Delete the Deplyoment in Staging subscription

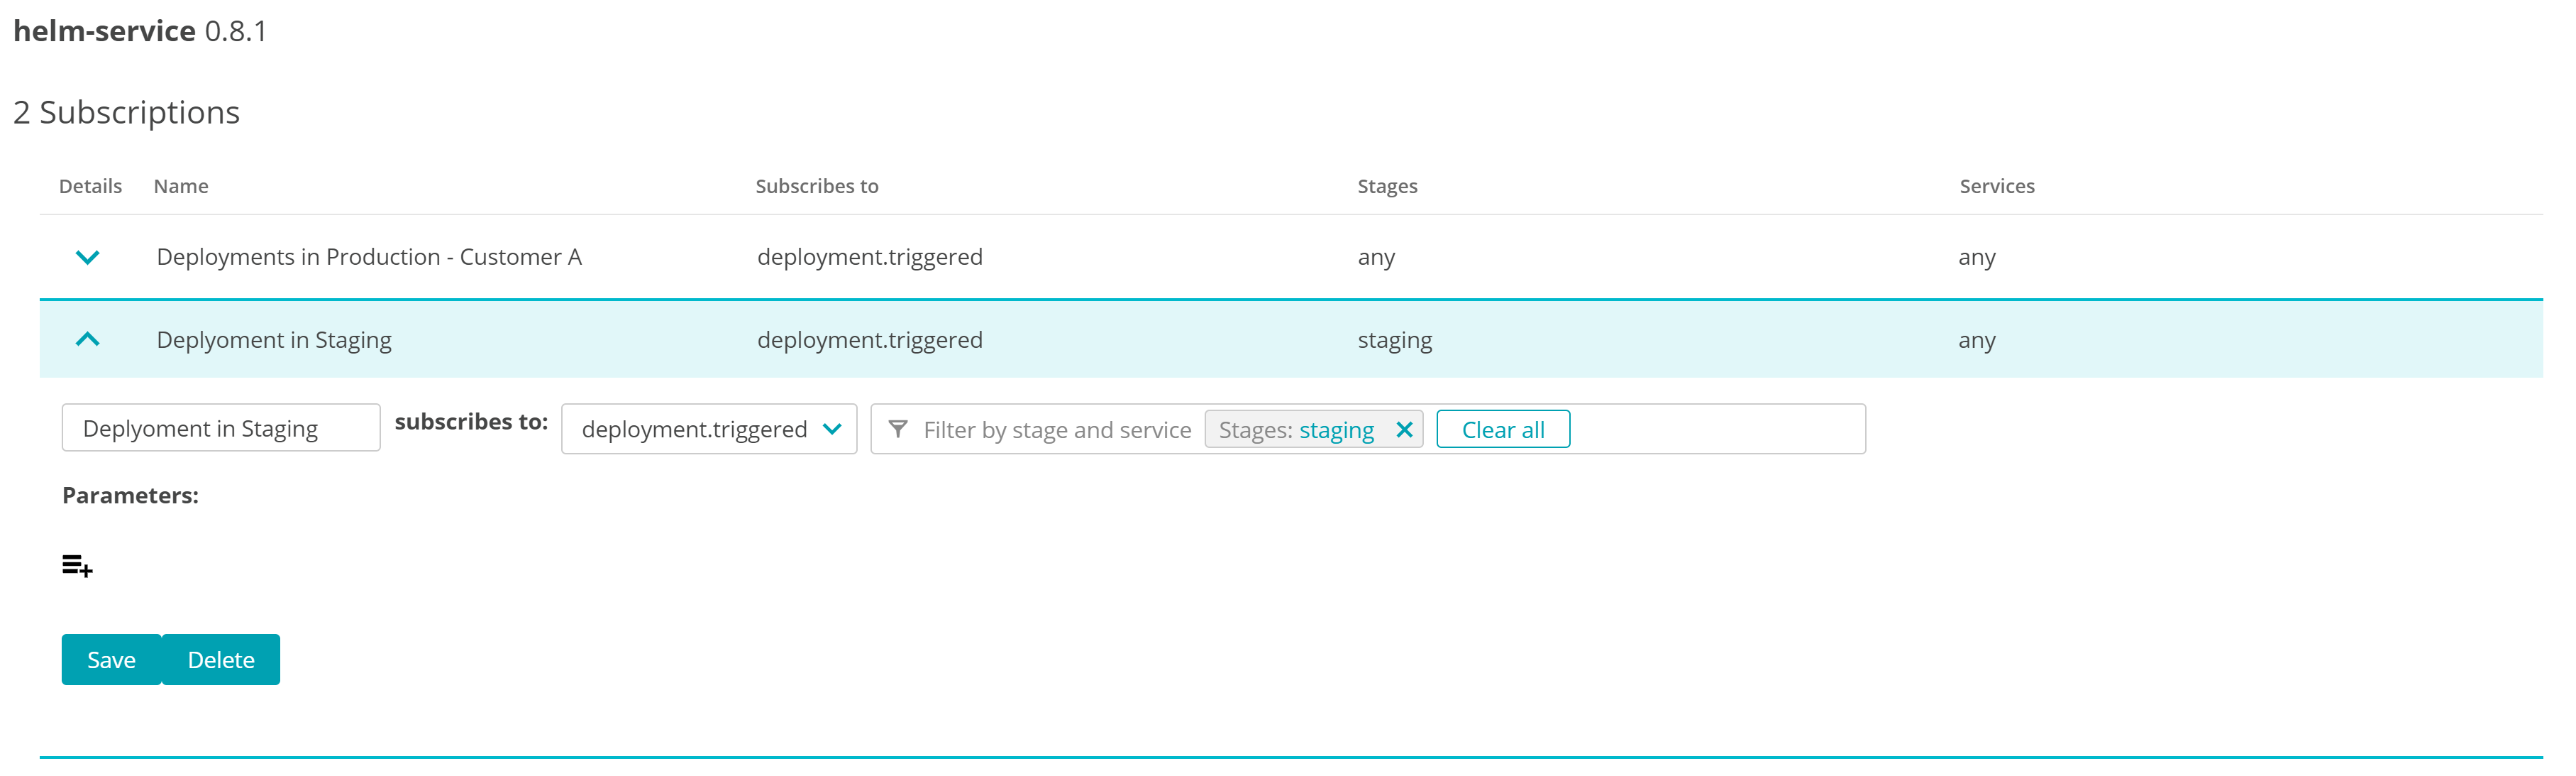tap(221, 659)
